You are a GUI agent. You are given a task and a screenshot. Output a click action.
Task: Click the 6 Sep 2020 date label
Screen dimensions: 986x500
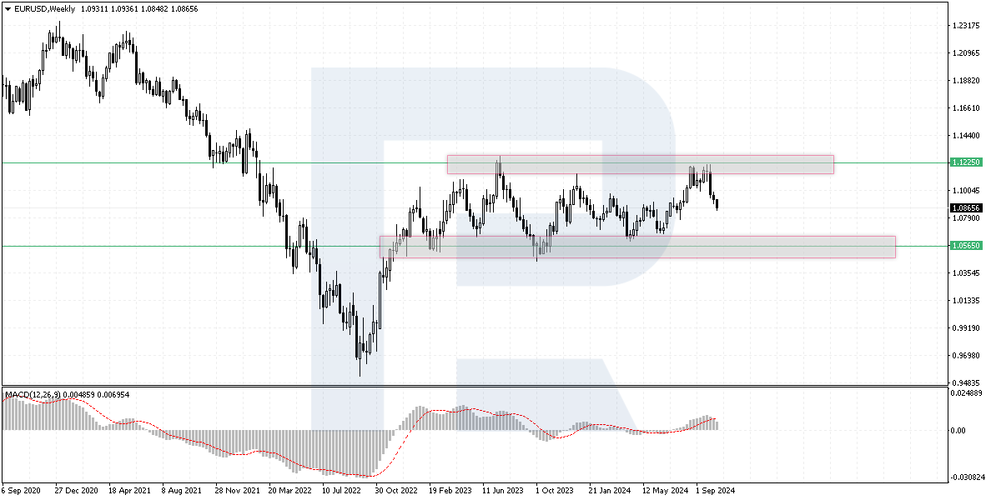pyautogui.click(x=22, y=489)
